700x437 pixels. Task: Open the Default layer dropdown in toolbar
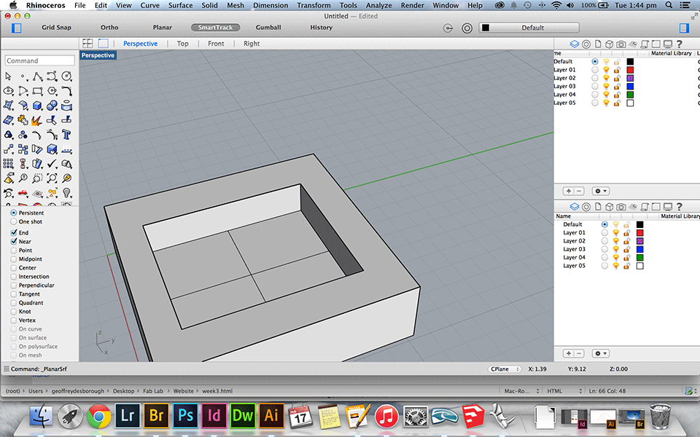tap(529, 28)
